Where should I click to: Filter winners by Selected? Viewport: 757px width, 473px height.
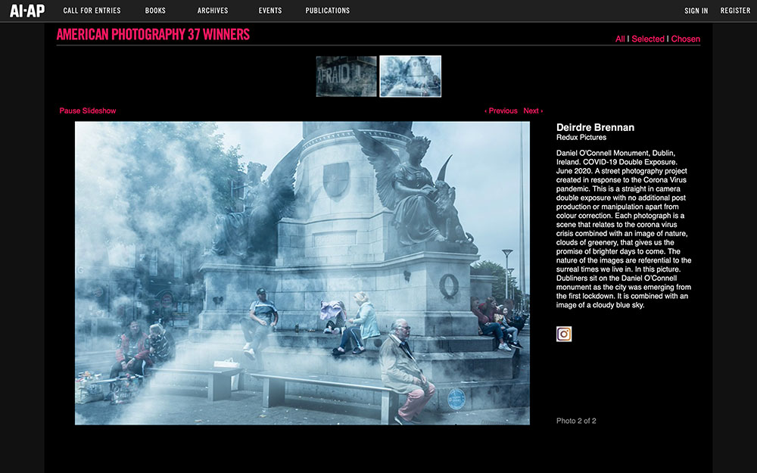[648, 39]
